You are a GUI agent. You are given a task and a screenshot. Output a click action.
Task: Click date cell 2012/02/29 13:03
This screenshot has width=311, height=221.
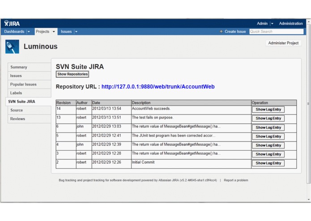click(111, 128)
